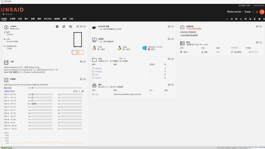Image resolution: width=265 pixels, height=149 pixels.
Task: Click the monitor info icon in toolbar
Action: (x=250, y=19)
